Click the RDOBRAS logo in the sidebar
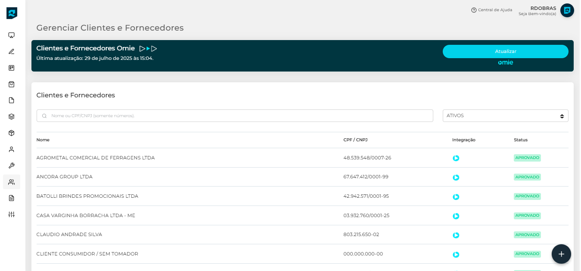This screenshot has width=581, height=271. click(12, 13)
